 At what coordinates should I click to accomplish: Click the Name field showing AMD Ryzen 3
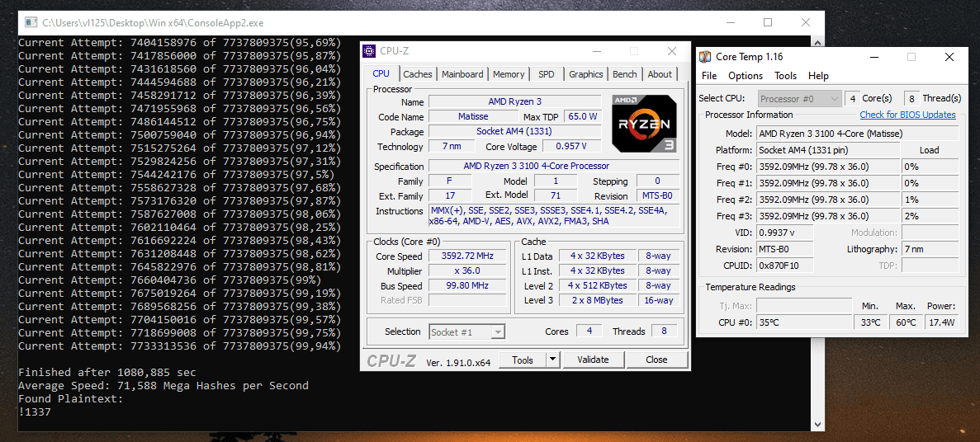pos(515,101)
